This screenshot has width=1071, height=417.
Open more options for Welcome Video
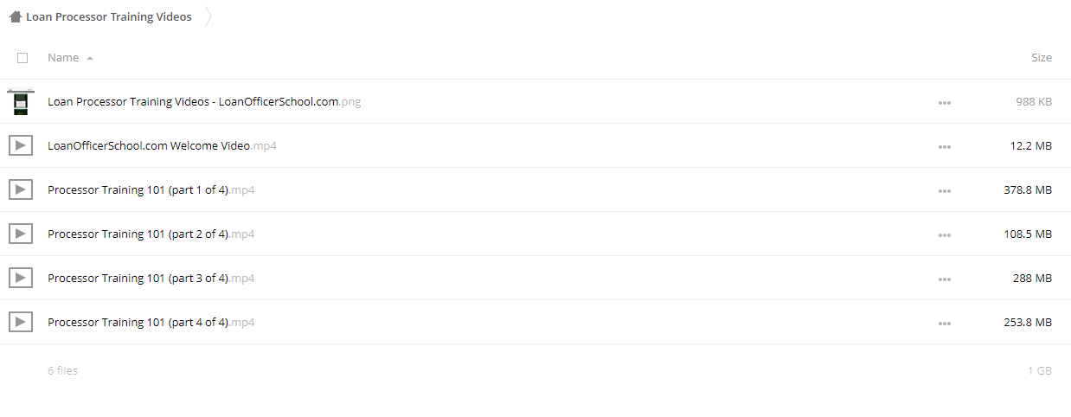coord(944,147)
